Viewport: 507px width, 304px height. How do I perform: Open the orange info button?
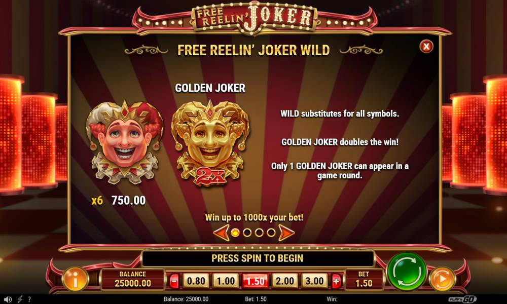pos(75,279)
